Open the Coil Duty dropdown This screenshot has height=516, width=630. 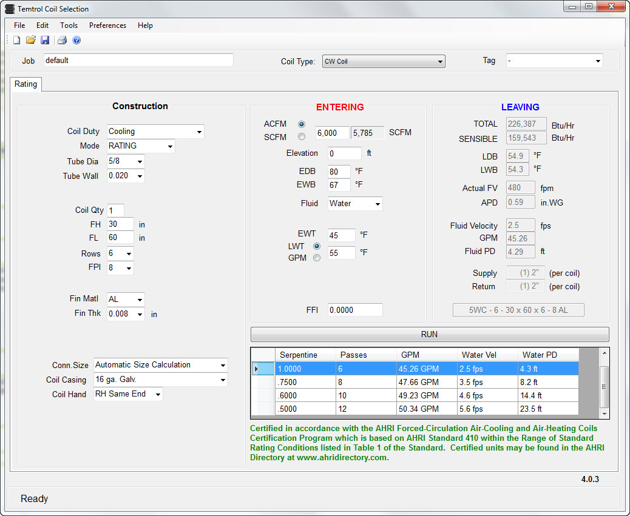click(199, 131)
